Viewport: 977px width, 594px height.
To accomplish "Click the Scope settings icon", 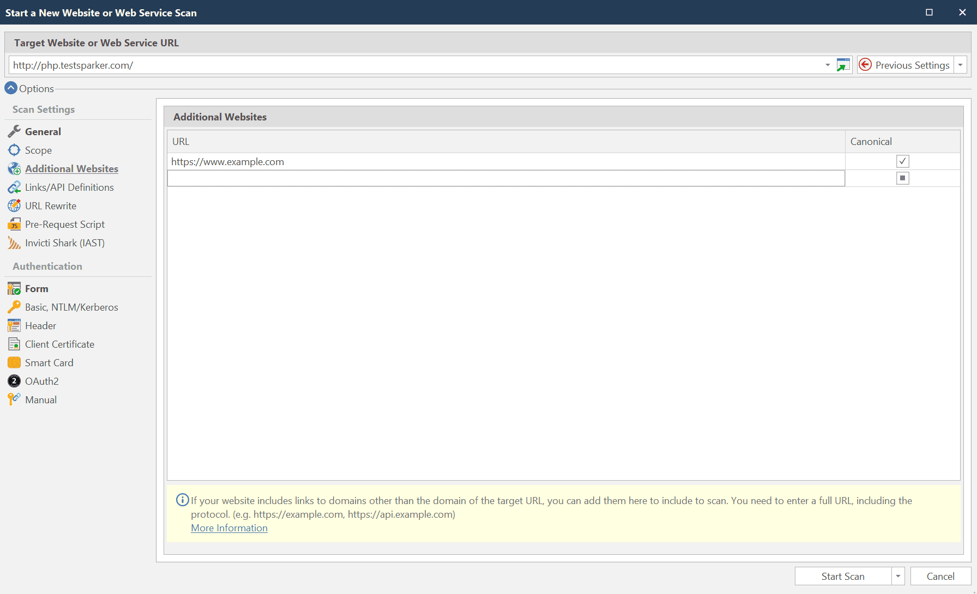I will pos(14,150).
